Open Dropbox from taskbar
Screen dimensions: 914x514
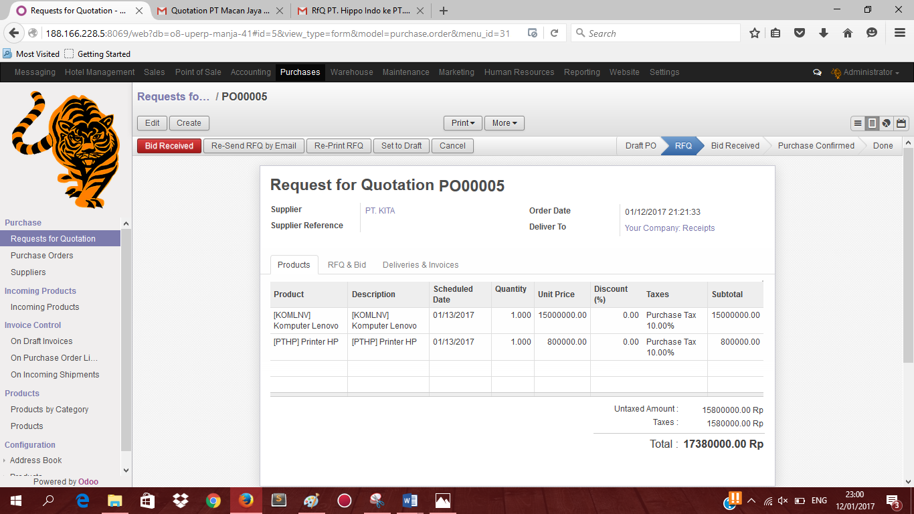(x=181, y=501)
